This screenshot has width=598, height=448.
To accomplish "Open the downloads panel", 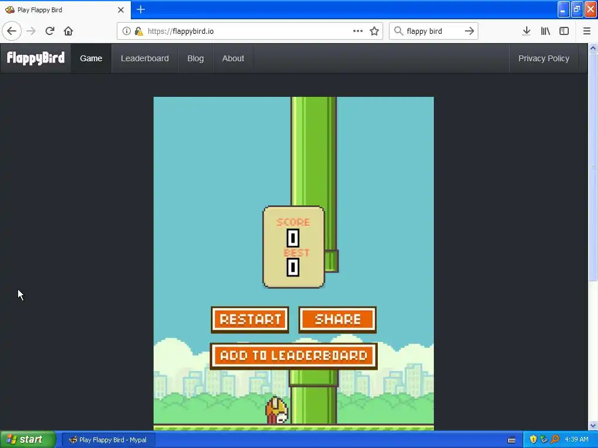I will click(526, 31).
